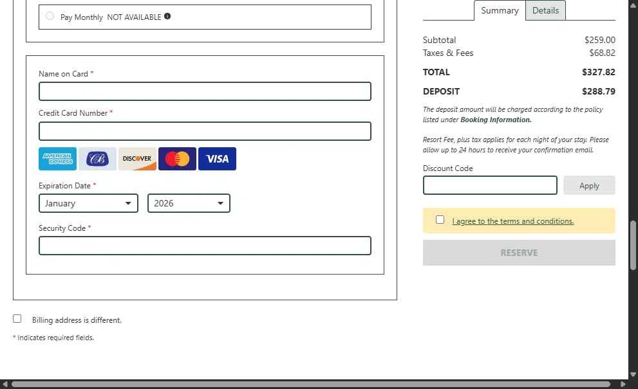638x389 pixels.
Task: Focus the Credit Card Number field
Action: (205, 131)
